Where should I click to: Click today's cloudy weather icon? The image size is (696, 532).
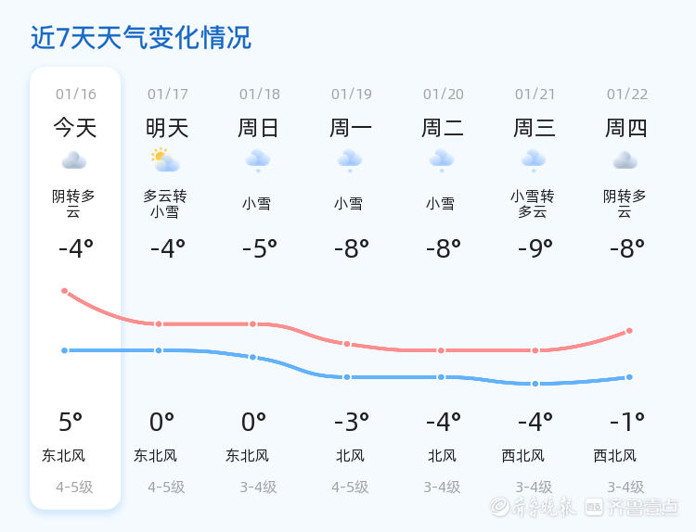(74, 161)
